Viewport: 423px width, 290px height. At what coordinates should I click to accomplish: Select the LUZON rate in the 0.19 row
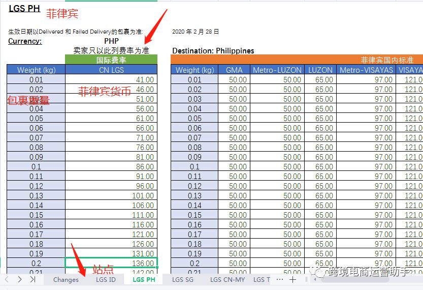pos(320,253)
